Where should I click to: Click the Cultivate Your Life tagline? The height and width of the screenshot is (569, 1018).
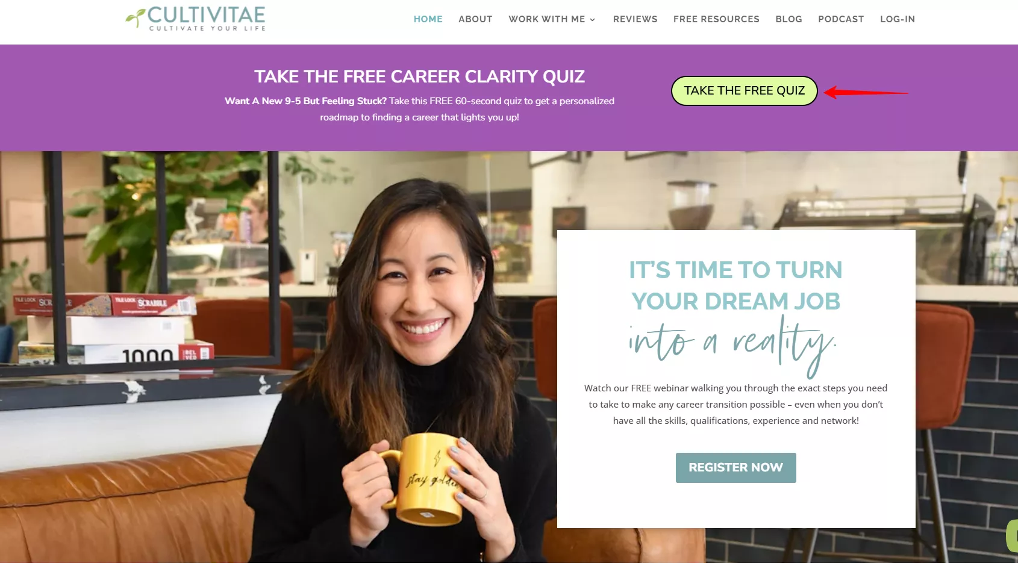207,28
